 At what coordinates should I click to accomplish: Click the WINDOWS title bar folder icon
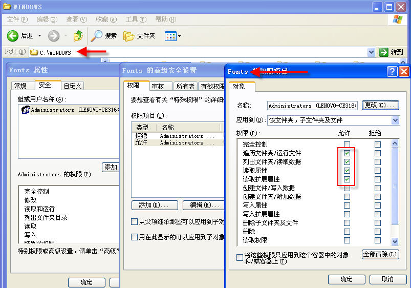(7, 7)
